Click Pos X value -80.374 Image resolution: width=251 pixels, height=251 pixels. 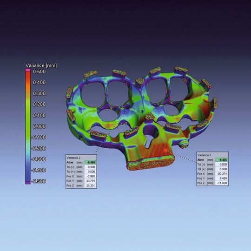[222, 174]
